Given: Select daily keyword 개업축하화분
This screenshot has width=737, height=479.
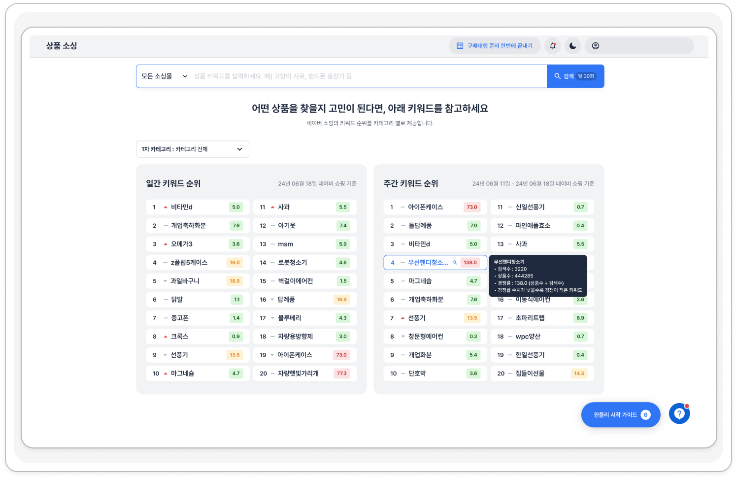Looking at the screenshot, I should [x=198, y=226].
